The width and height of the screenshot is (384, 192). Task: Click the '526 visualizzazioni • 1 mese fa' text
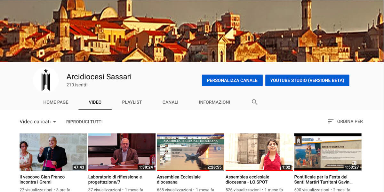[254, 190]
